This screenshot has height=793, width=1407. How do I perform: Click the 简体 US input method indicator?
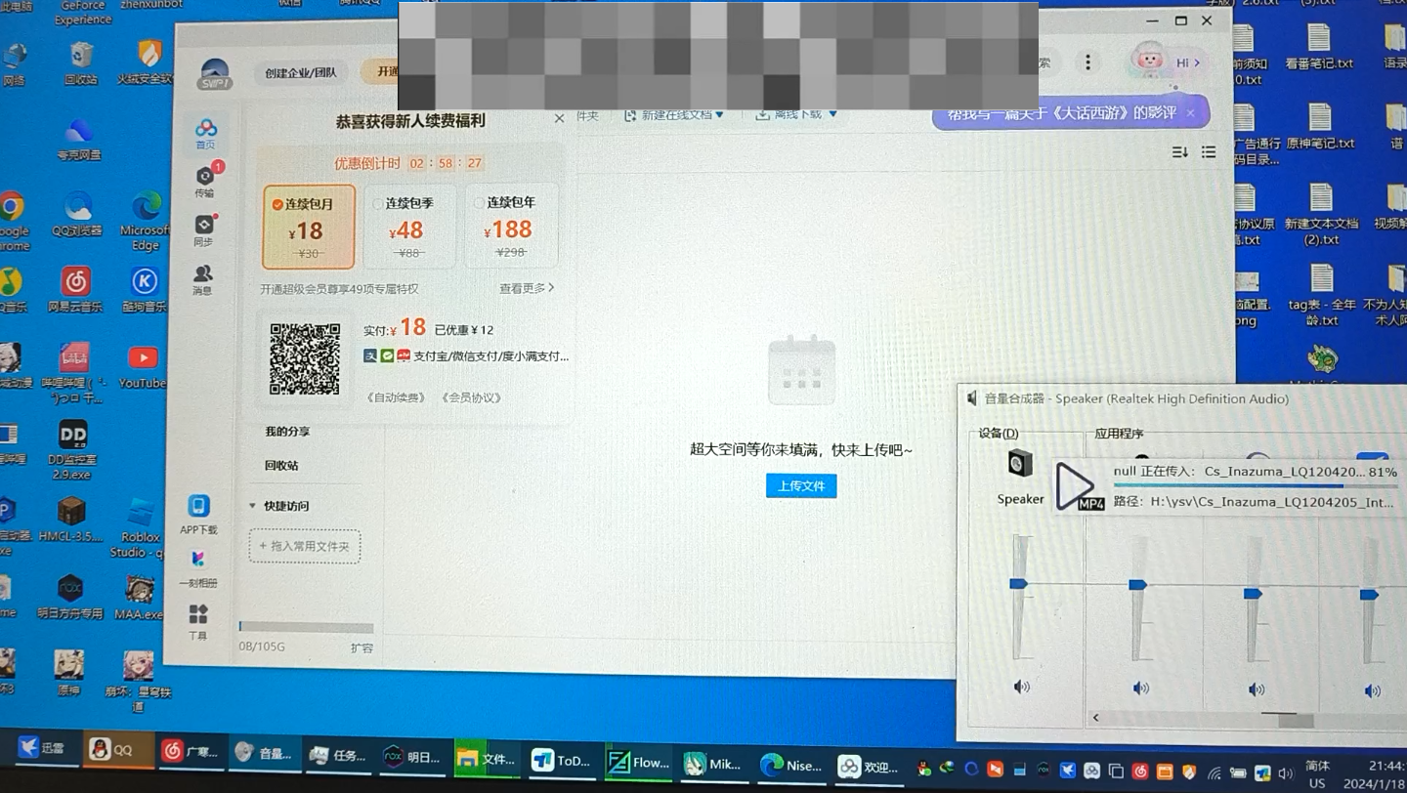[x=1317, y=773]
